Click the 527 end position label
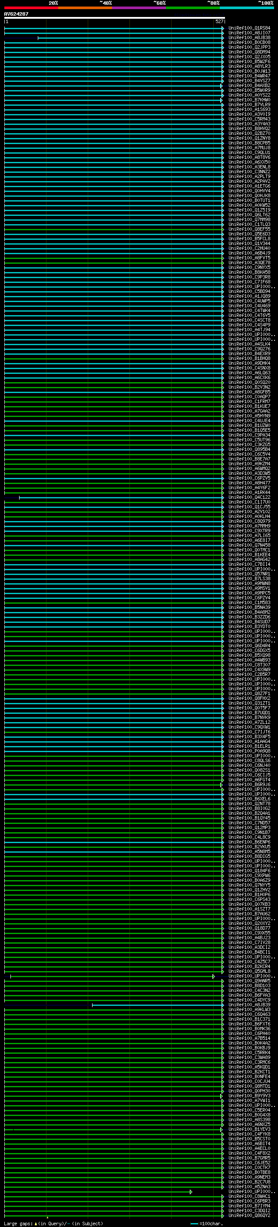 (219, 21)
